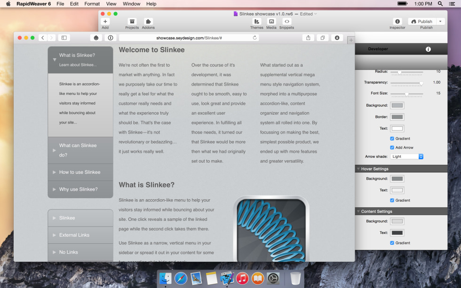Open the Projects window icon
Viewport: 461px width, 288px height.
[x=132, y=22]
